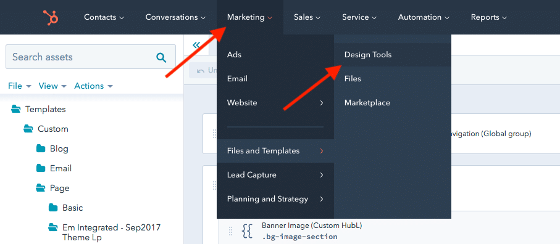Click the navigation (Global group) text
This screenshot has width=560, height=244.
[491, 134]
